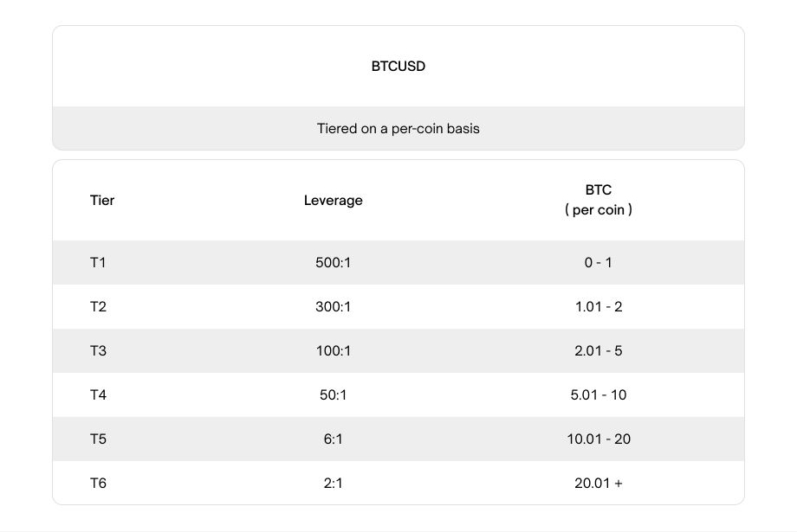Click the Tier column header
Viewport: 797px width, 532px height.
[102, 201]
